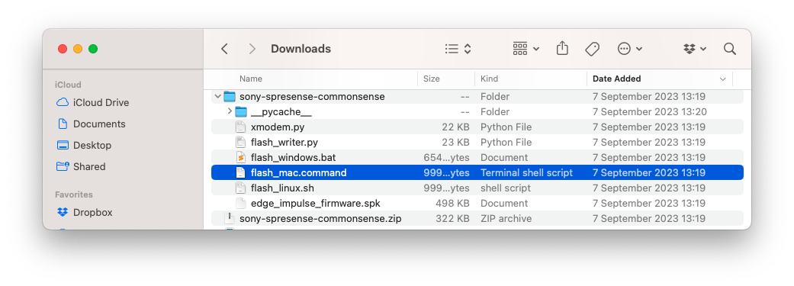Select the file name flash_windows.bat

293,157
